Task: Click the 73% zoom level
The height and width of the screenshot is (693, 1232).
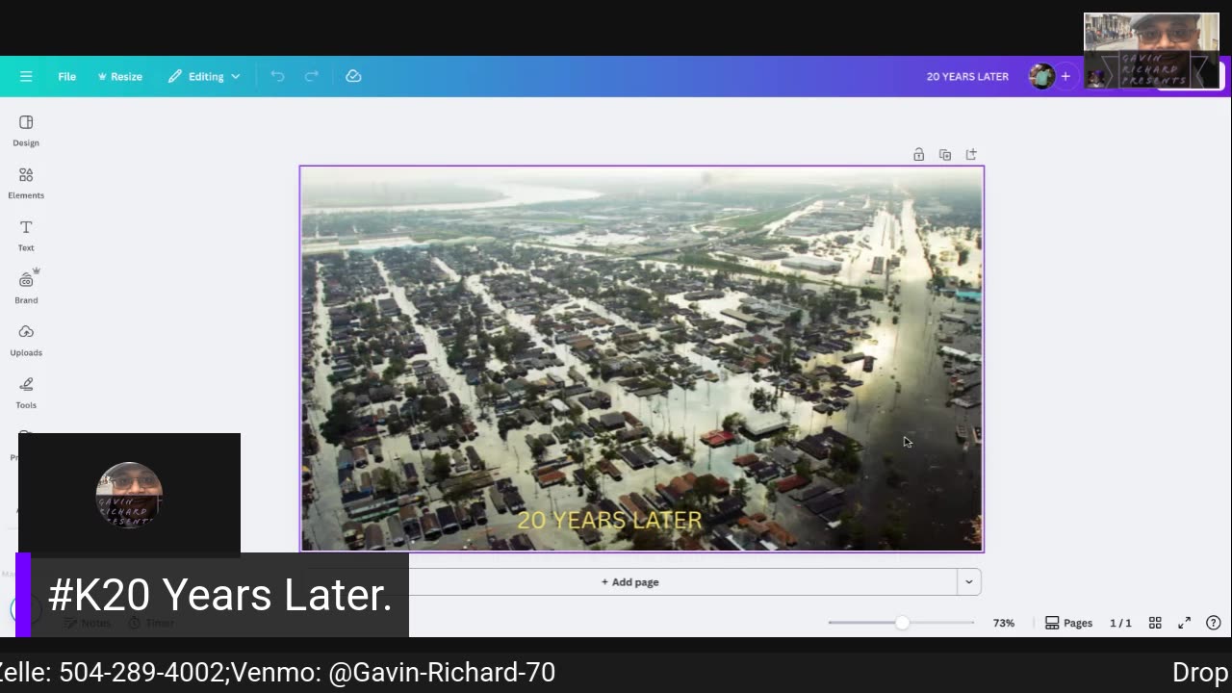Action: [x=1004, y=623]
